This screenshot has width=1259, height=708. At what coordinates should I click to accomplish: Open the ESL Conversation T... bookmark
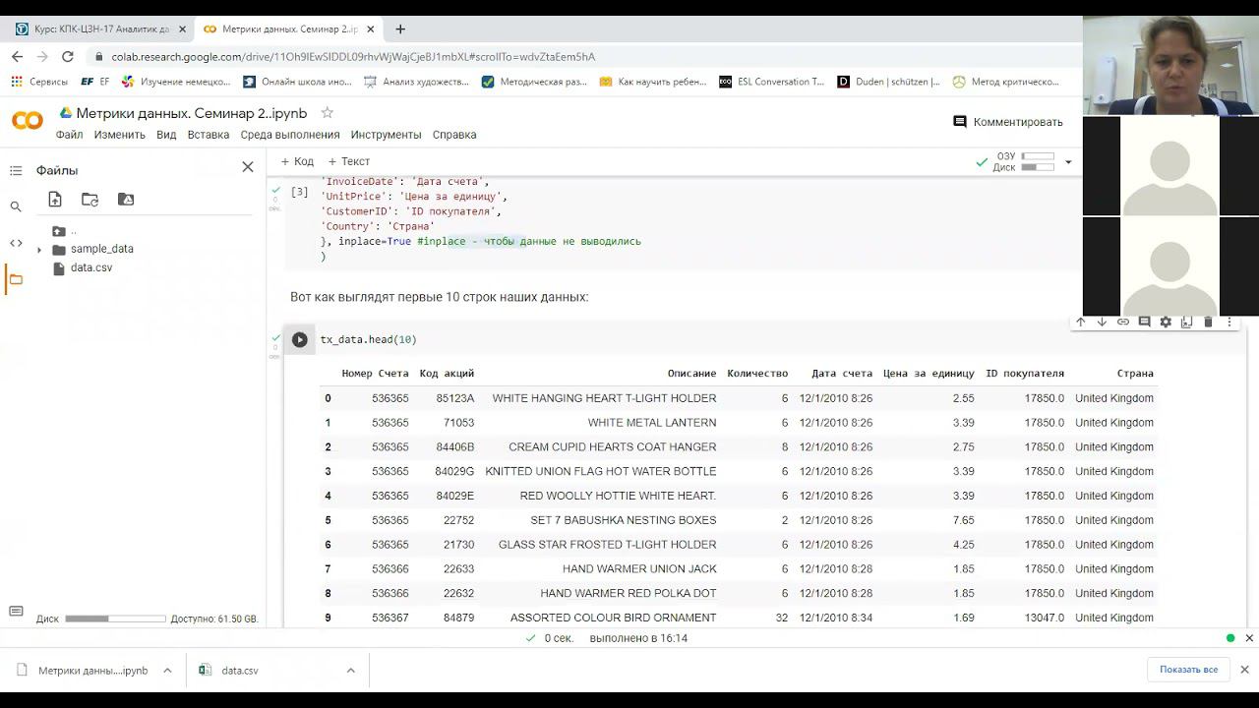point(772,82)
